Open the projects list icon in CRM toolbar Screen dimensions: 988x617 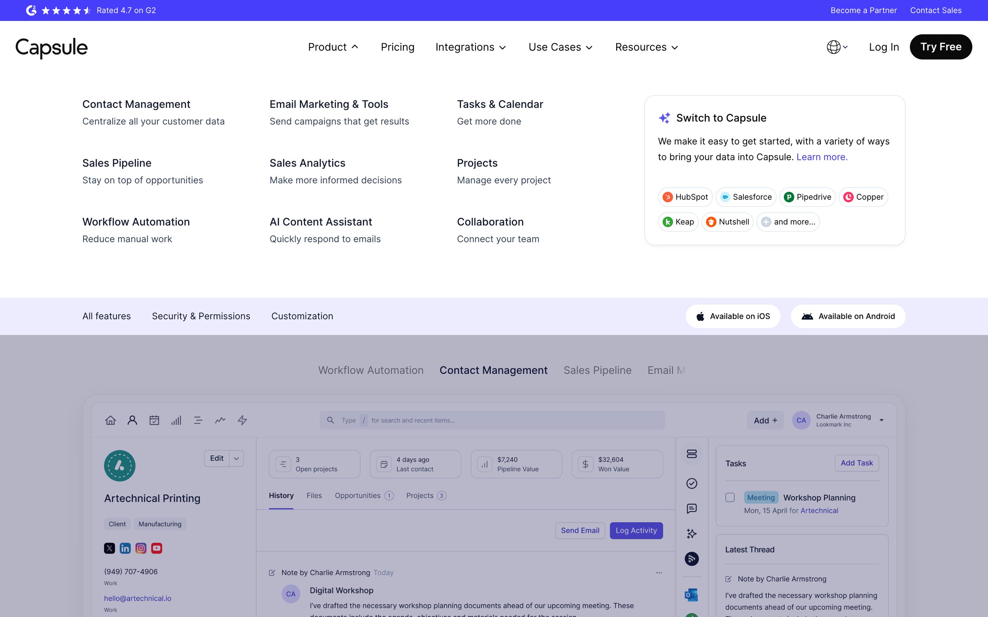pyautogui.click(x=198, y=420)
